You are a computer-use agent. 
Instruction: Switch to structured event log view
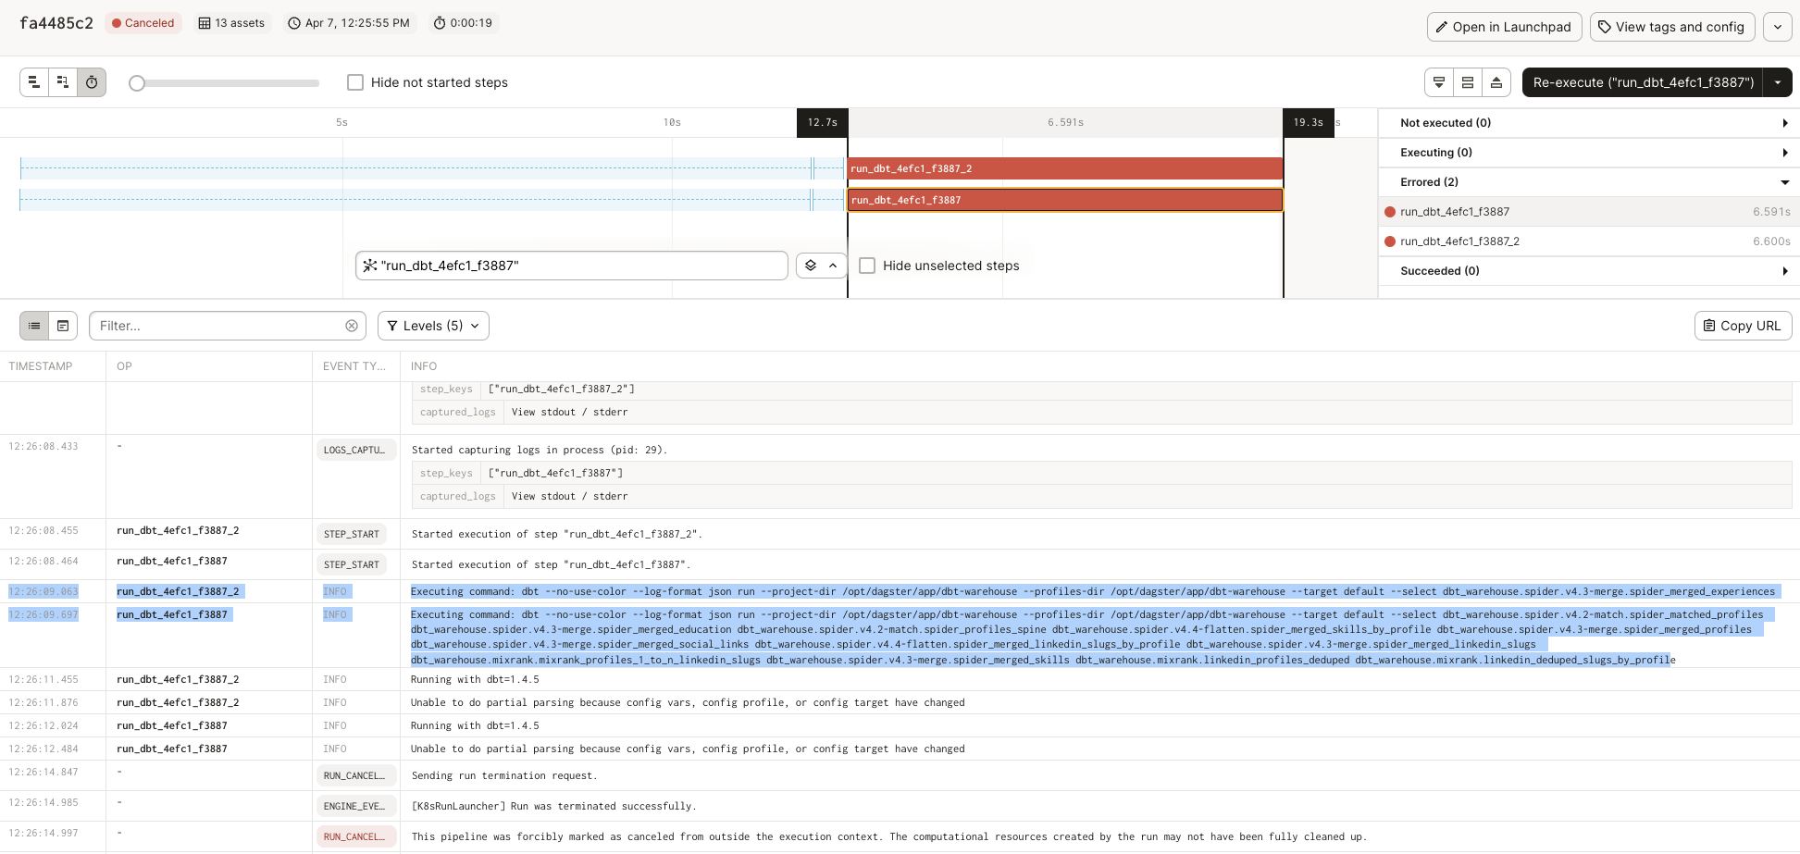click(x=34, y=326)
